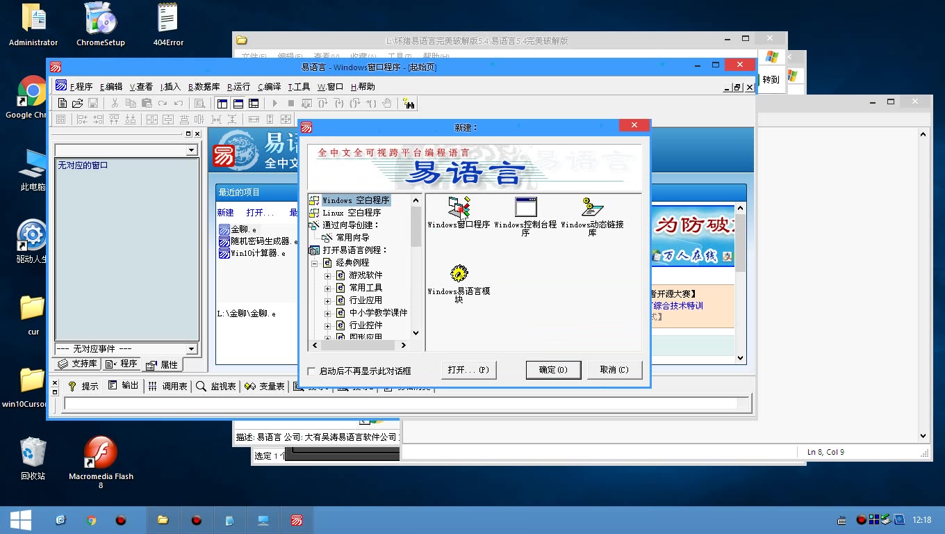This screenshot has width=945, height=534.
Task: Switch to the 支持库 tab
Action: pos(77,364)
